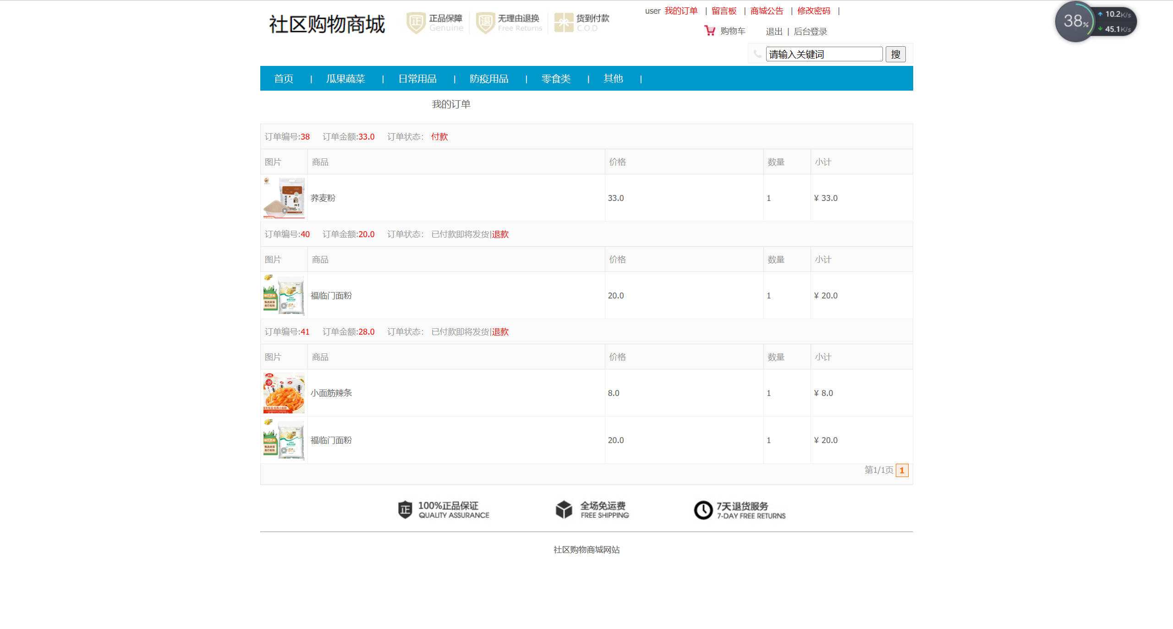Click the 后台登录 admin login link
Image resolution: width=1173 pixels, height=629 pixels.
(x=811, y=31)
